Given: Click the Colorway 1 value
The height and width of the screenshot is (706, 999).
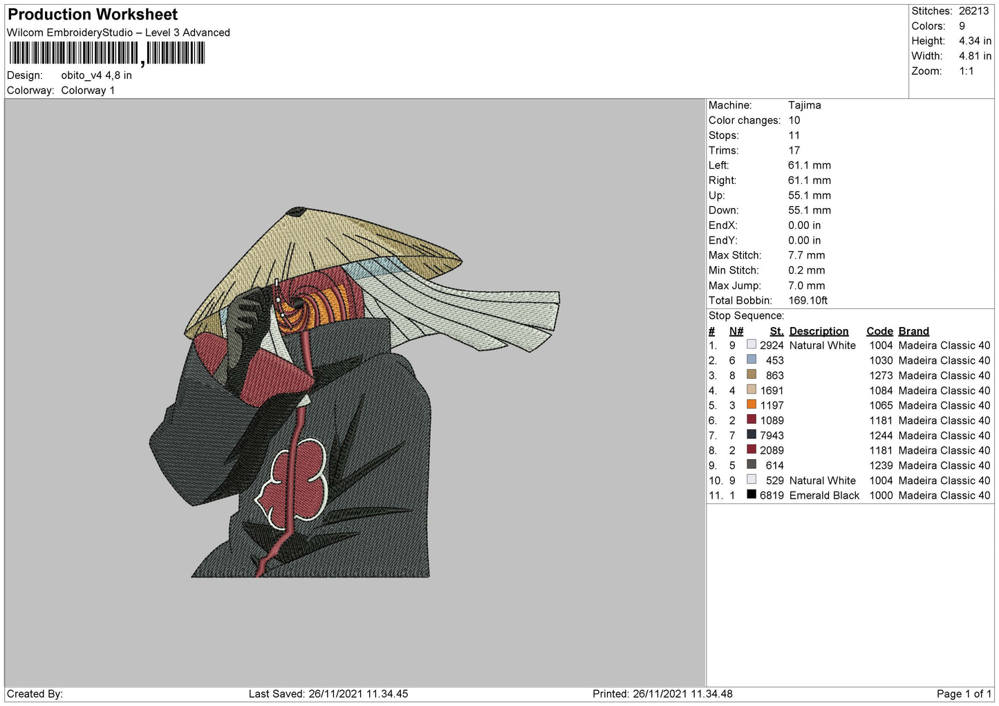Looking at the screenshot, I should (x=88, y=91).
